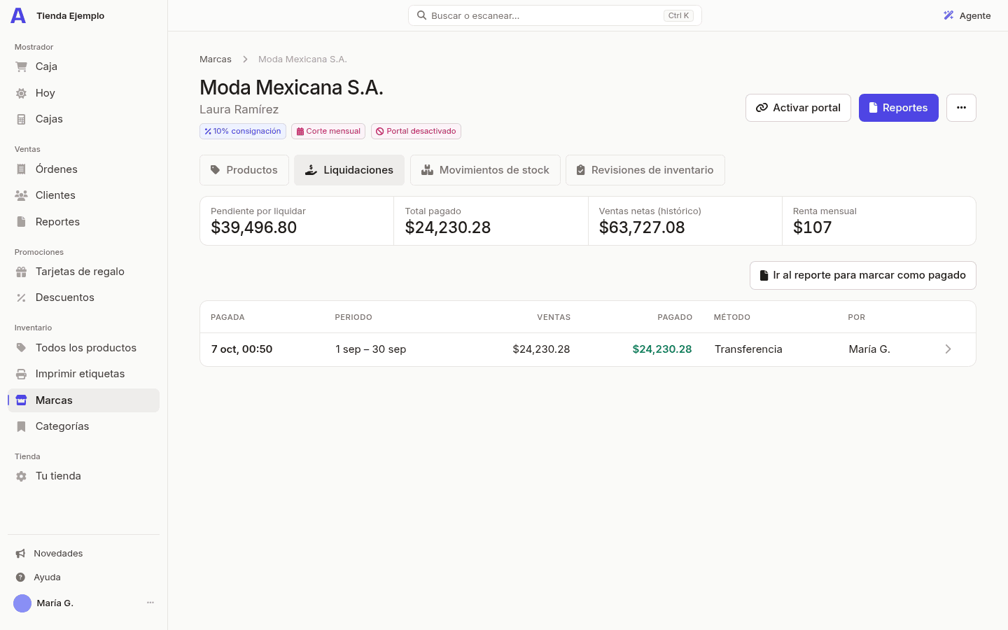1008x630 pixels.
Task: Open Tu tienda settings
Action: click(x=83, y=476)
